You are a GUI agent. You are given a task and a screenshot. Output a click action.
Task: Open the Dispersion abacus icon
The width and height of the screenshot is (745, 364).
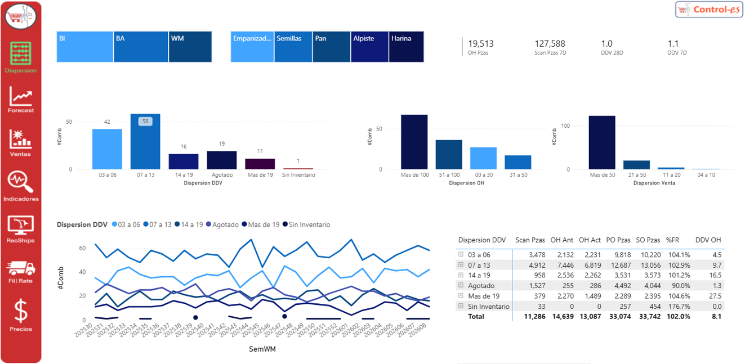click(21, 54)
